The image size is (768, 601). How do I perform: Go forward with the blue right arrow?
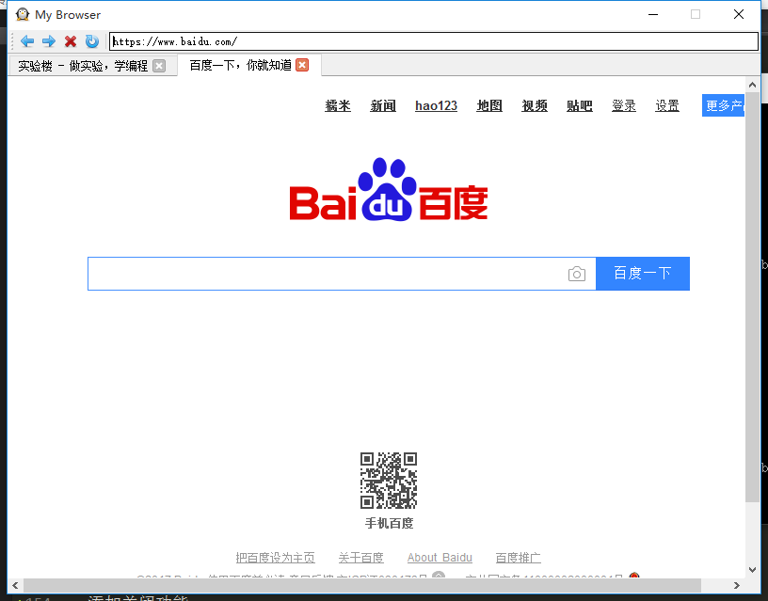tap(49, 41)
